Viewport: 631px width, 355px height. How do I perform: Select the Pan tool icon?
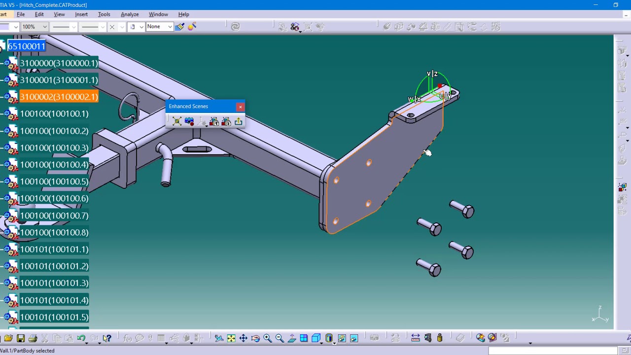(243, 338)
